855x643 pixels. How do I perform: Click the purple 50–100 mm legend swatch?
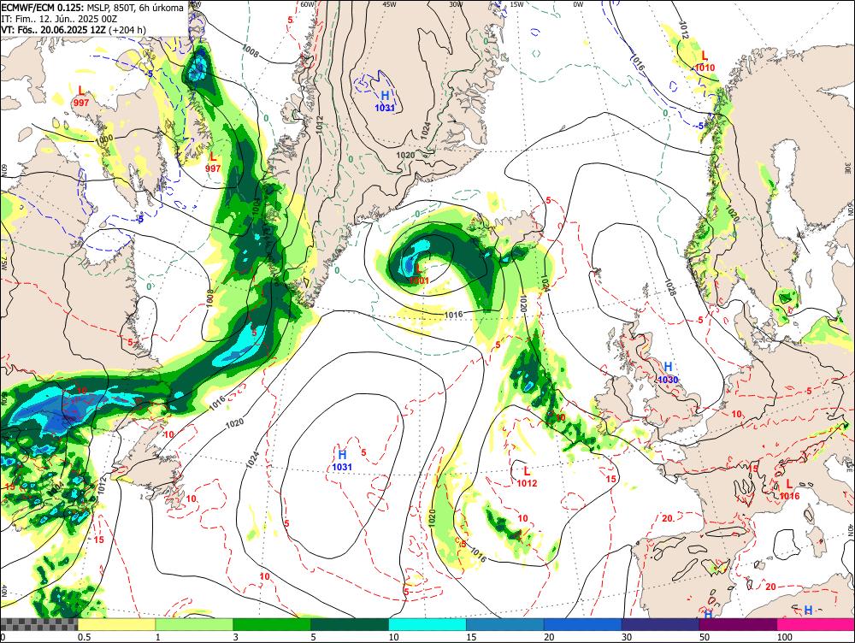click(739, 624)
